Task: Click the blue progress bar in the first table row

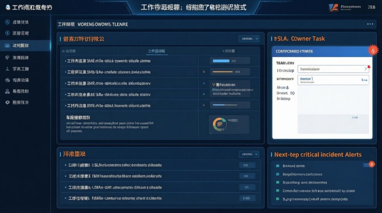Action: 221,61
